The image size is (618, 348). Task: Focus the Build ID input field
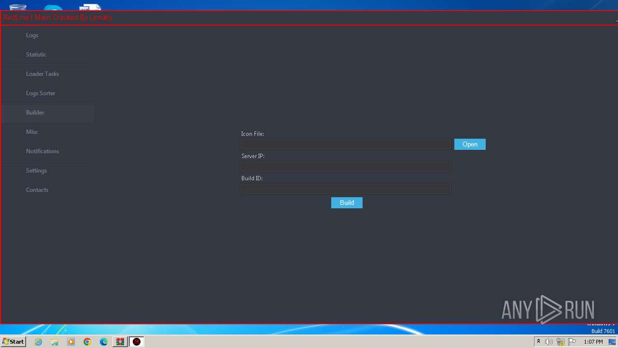346,188
